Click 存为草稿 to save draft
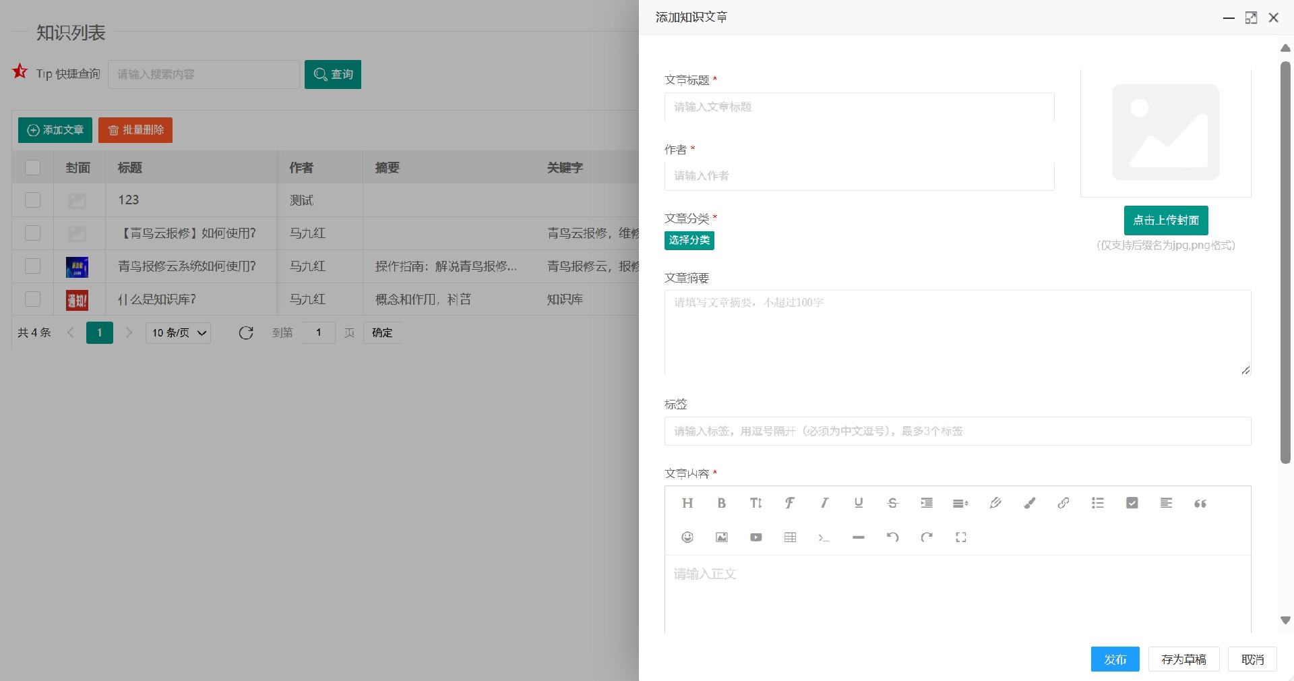 pos(1183,659)
